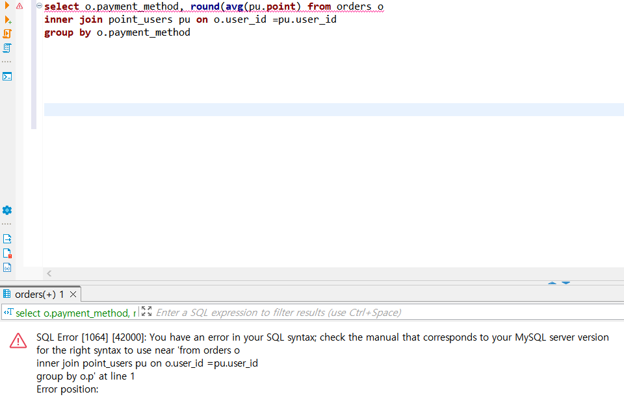Click the document with arrow icon
The width and height of the screenshot is (624, 412).
(x=7, y=239)
